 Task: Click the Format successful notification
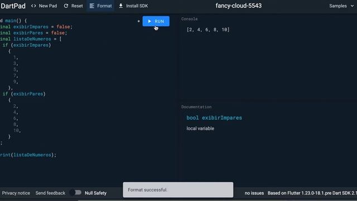coord(178,190)
